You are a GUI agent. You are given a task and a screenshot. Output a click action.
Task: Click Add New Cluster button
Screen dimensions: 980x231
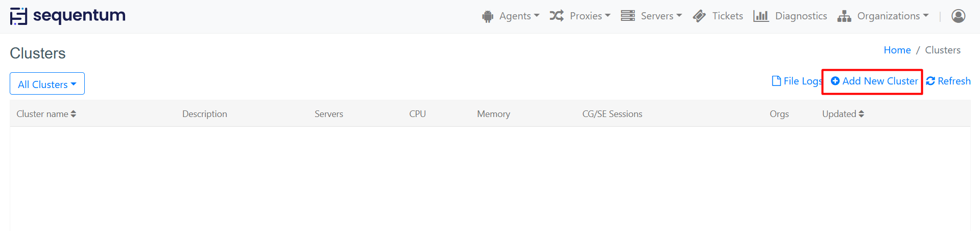coord(874,81)
